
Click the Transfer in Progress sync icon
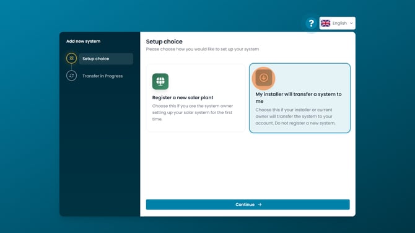click(x=71, y=76)
